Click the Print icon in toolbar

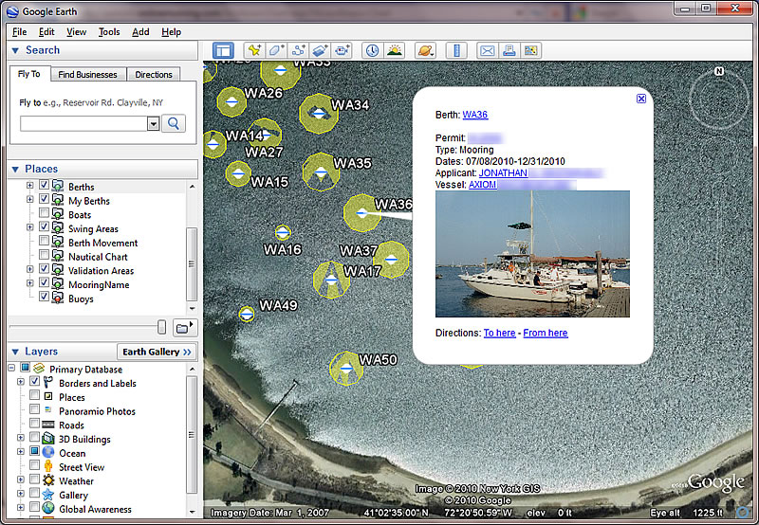click(x=509, y=50)
